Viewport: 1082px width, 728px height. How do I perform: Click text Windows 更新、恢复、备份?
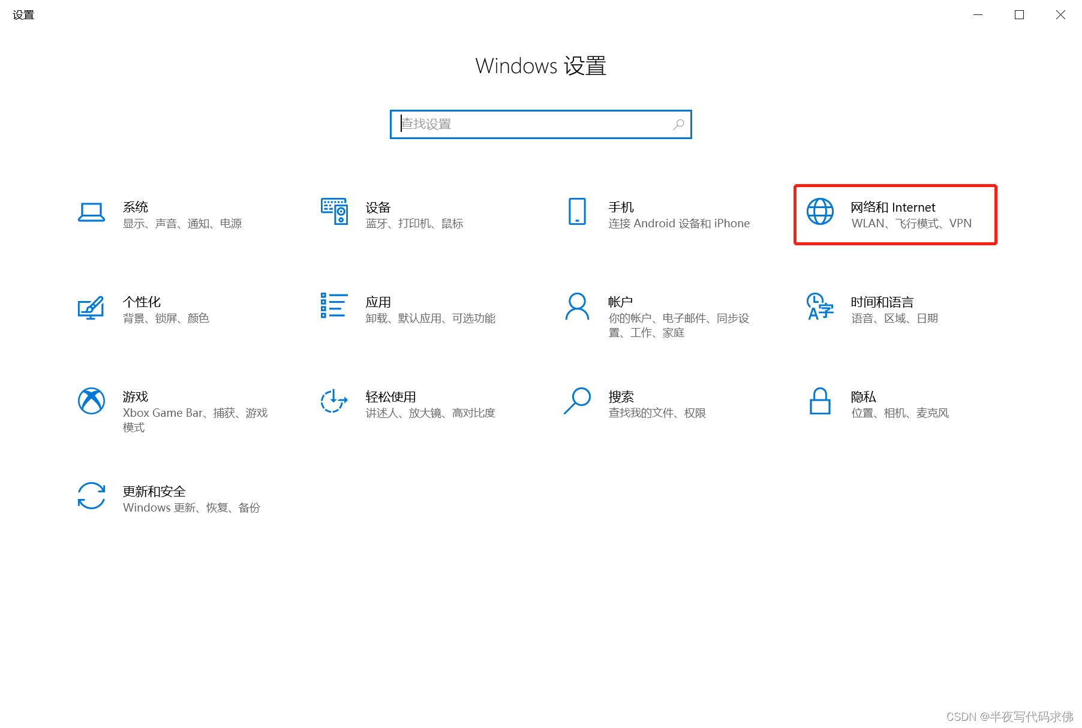pyautogui.click(x=191, y=507)
